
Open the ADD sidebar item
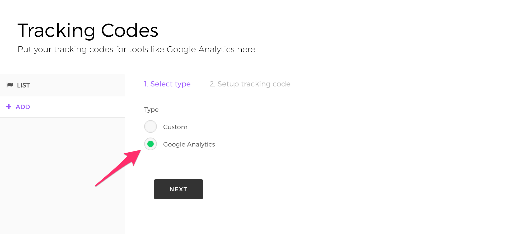point(63,107)
